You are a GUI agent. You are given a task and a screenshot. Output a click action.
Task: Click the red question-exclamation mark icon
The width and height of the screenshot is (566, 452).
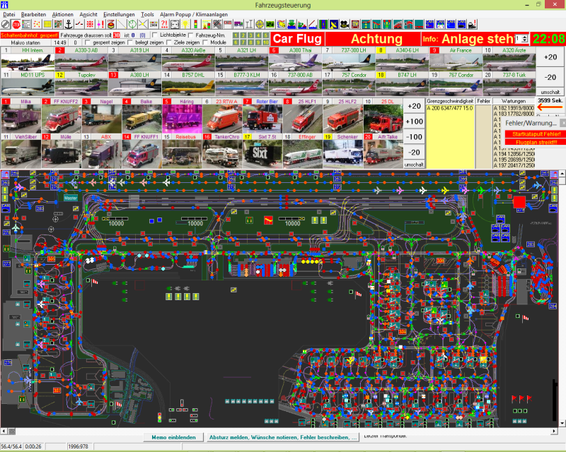pyautogui.click(x=164, y=25)
